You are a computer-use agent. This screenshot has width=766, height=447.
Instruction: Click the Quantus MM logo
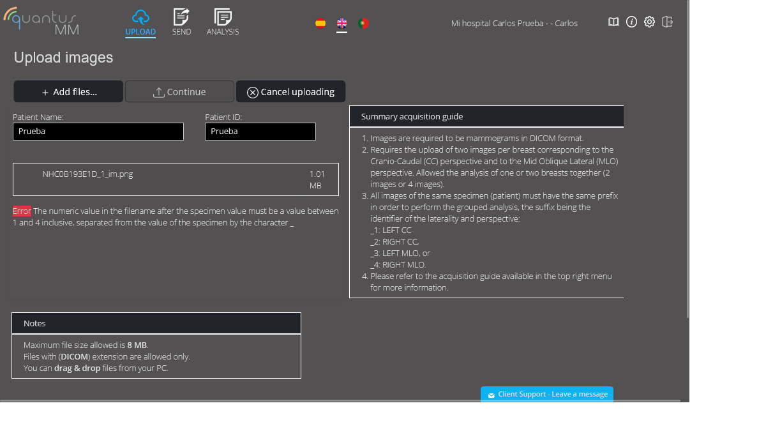[x=41, y=21]
